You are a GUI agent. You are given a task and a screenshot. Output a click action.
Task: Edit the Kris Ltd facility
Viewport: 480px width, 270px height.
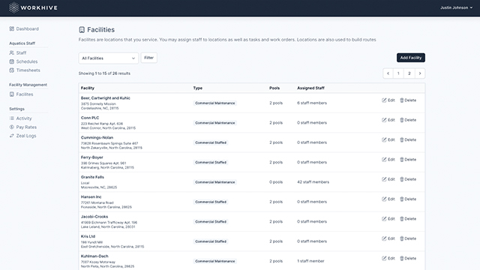click(388, 238)
